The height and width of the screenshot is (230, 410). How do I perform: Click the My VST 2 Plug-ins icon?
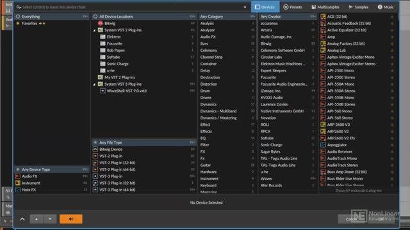click(101, 77)
